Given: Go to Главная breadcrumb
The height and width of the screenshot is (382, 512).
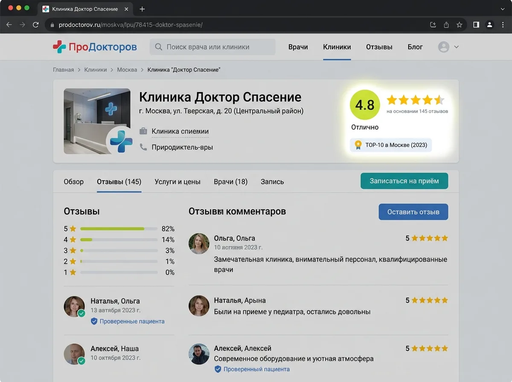Looking at the screenshot, I should (x=63, y=69).
